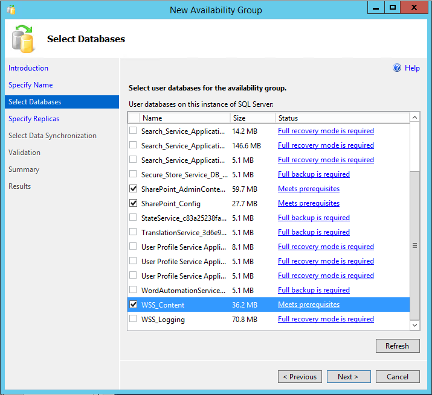Open Full backup is required link for StateService
This screenshot has height=395, width=432.
(x=314, y=218)
